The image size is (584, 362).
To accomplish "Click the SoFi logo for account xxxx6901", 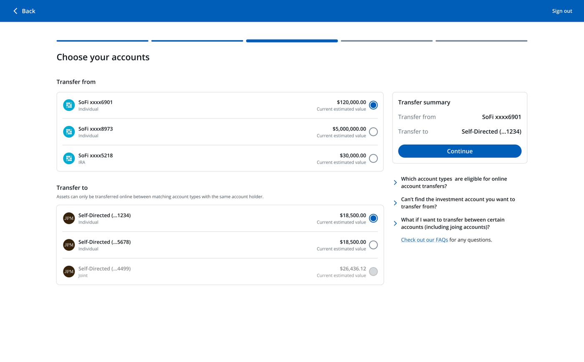I will pyautogui.click(x=69, y=105).
